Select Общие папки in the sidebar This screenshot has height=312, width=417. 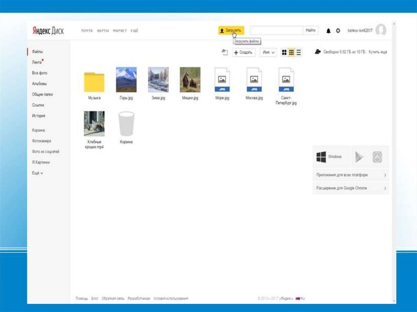pyautogui.click(x=42, y=94)
